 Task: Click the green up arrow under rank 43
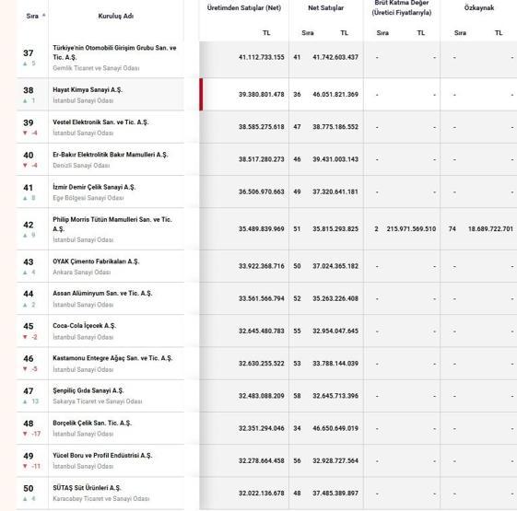click(25, 273)
